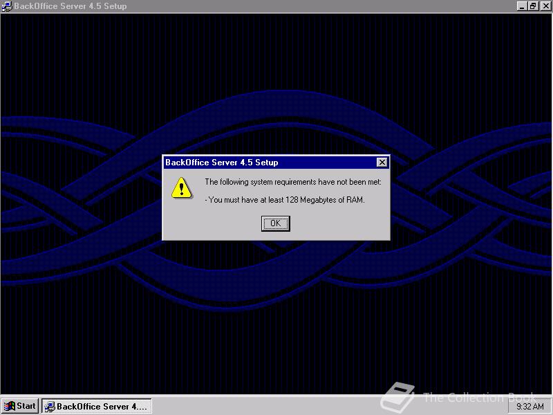Click the dialog title 'BackOffice Server 4.5 Setup'
The image size is (553, 415).
(x=222, y=163)
